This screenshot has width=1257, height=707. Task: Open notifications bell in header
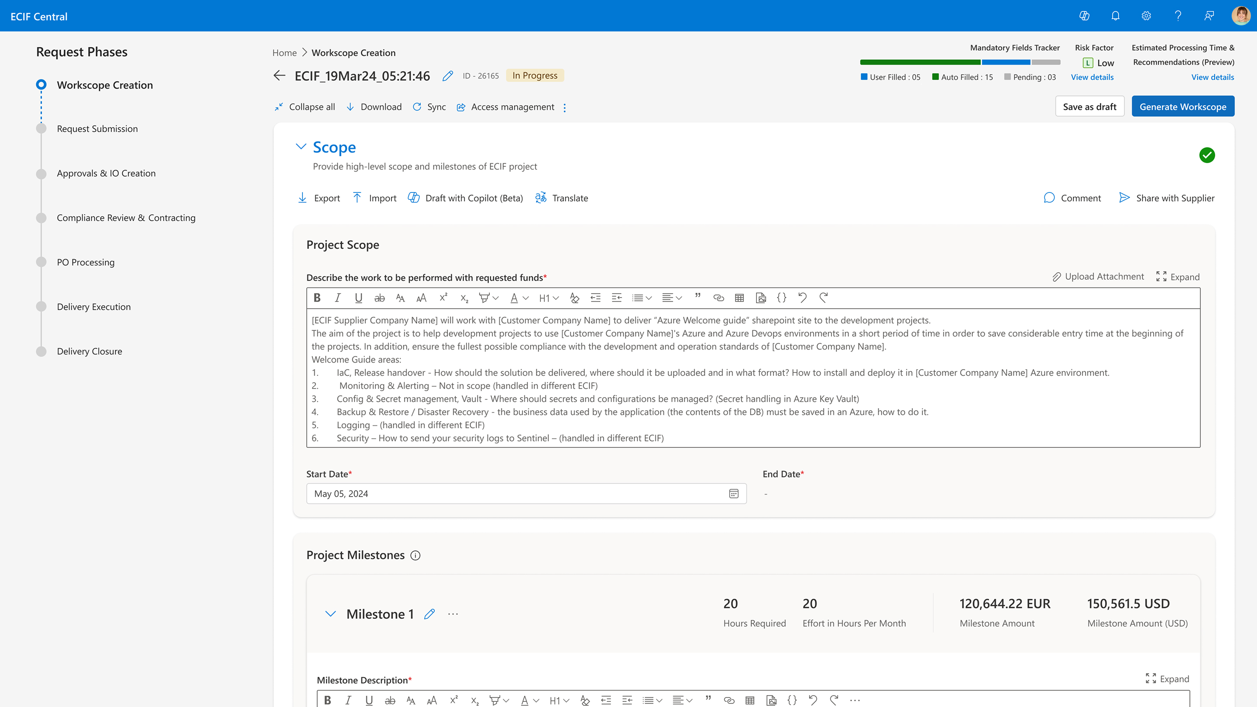coord(1116,16)
